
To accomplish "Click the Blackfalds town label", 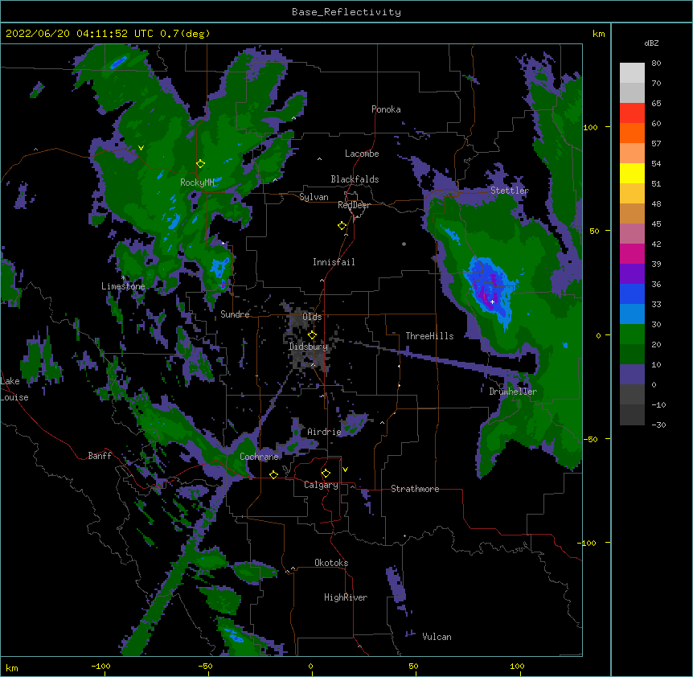I will (355, 179).
